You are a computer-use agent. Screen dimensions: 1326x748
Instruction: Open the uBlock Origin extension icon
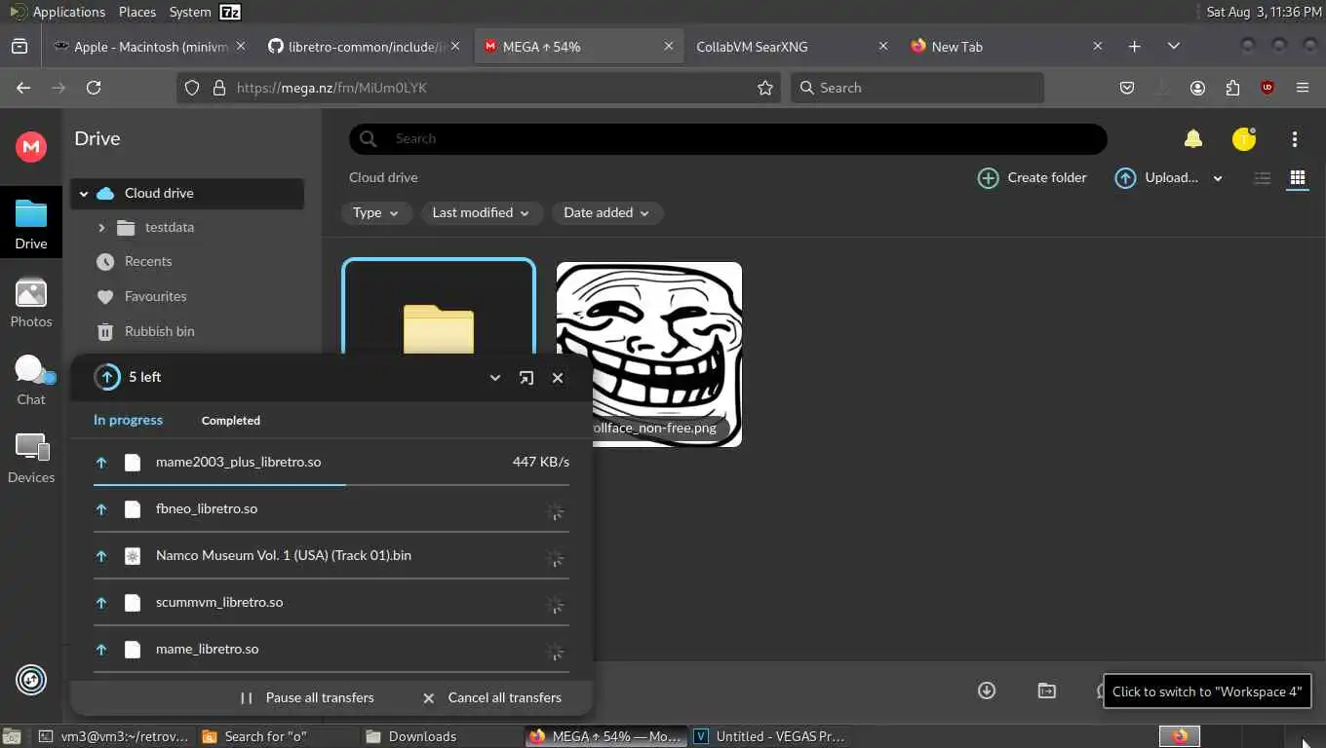[x=1267, y=88]
